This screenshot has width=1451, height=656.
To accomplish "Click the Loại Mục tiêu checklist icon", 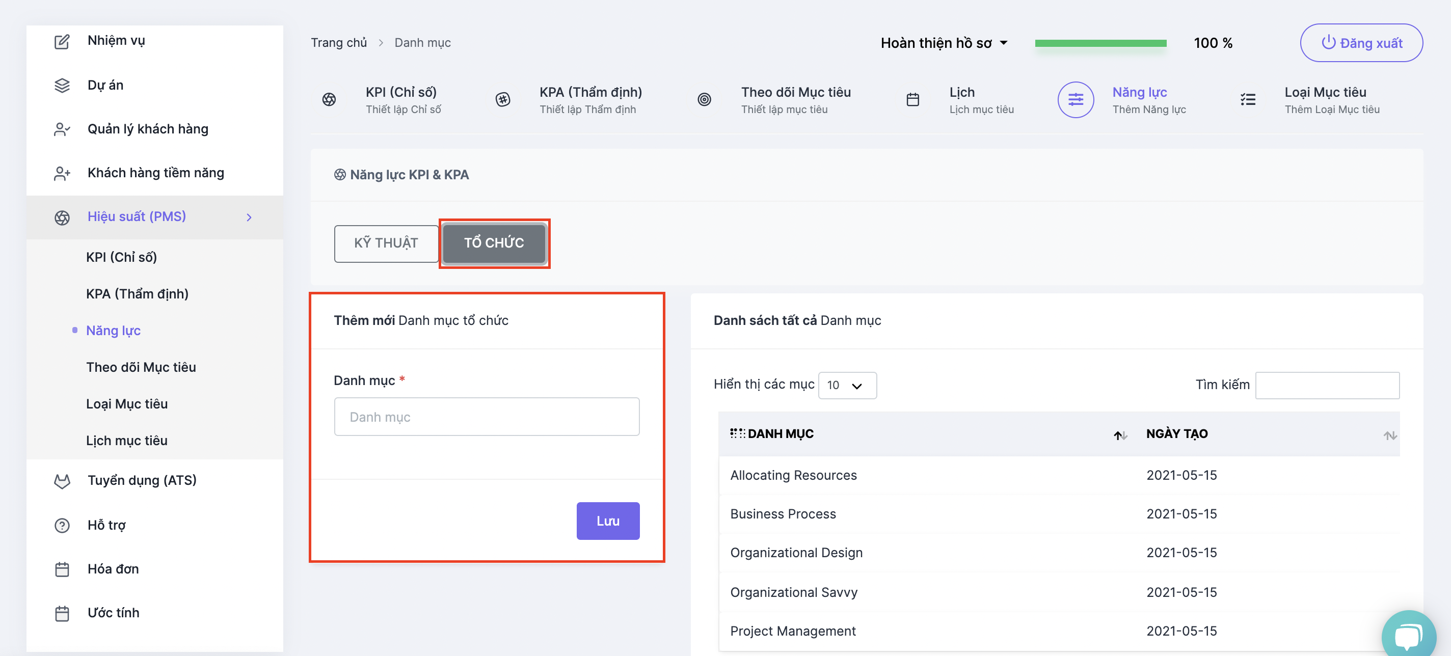I will coord(1248,100).
